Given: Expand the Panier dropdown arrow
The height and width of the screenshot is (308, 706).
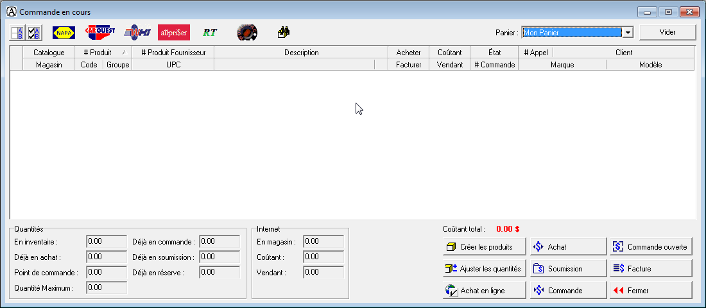Looking at the screenshot, I should tap(628, 33).
